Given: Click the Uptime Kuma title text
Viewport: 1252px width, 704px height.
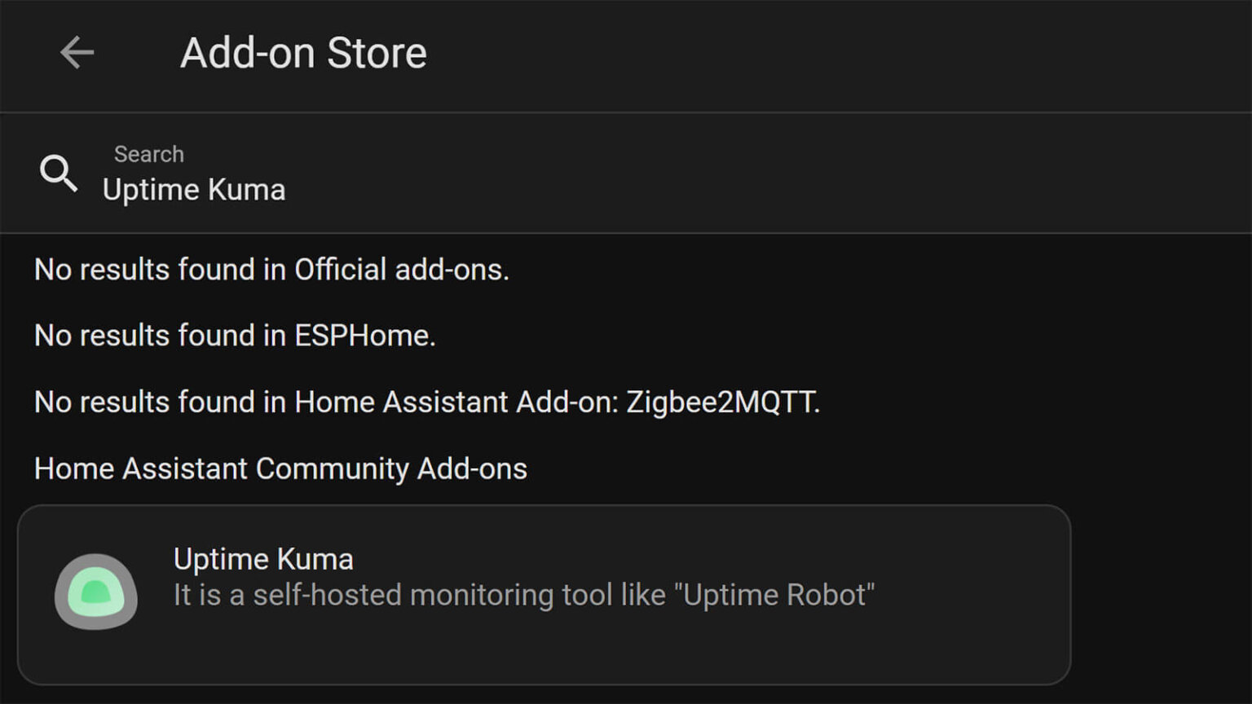Looking at the screenshot, I should 262,559.
